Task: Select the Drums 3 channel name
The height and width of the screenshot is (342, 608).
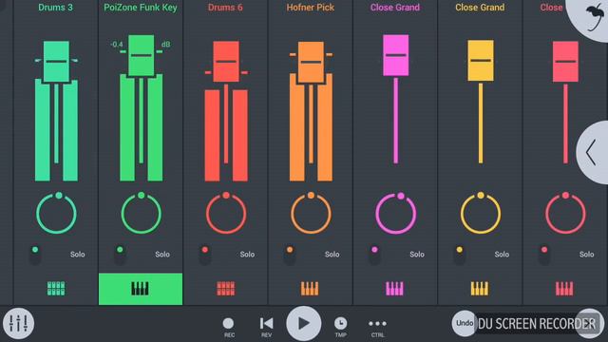Action: (55, 8)
